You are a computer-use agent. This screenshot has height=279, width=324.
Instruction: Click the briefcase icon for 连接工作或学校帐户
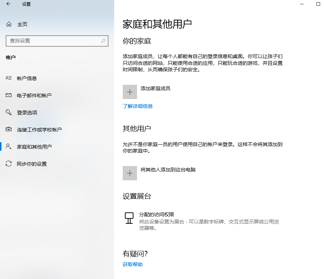[x=9, y=130]
